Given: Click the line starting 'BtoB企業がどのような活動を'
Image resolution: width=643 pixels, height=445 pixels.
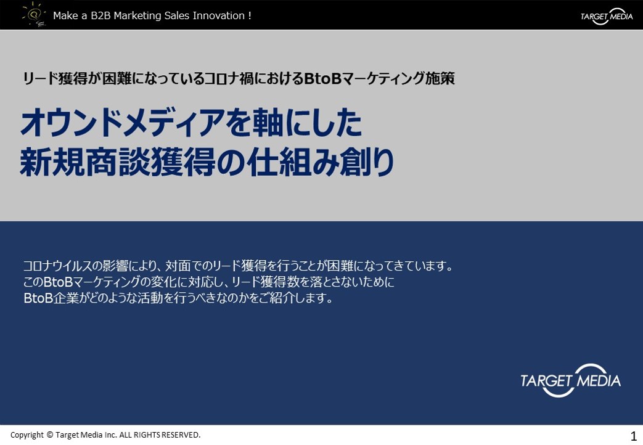Looking at the screenshot, I should (x=178, y=298).
